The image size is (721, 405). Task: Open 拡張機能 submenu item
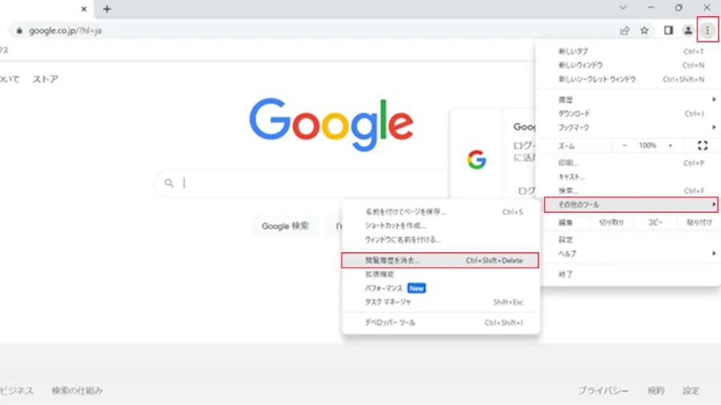441,274
